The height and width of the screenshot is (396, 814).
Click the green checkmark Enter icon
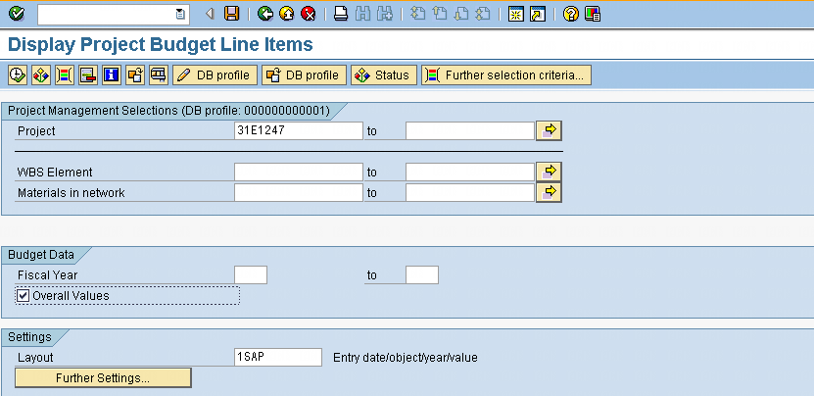tap(16, 14)
